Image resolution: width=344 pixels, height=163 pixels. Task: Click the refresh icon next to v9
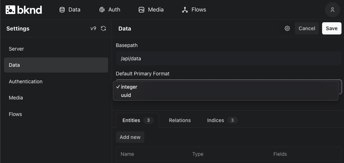coord(103,28)
